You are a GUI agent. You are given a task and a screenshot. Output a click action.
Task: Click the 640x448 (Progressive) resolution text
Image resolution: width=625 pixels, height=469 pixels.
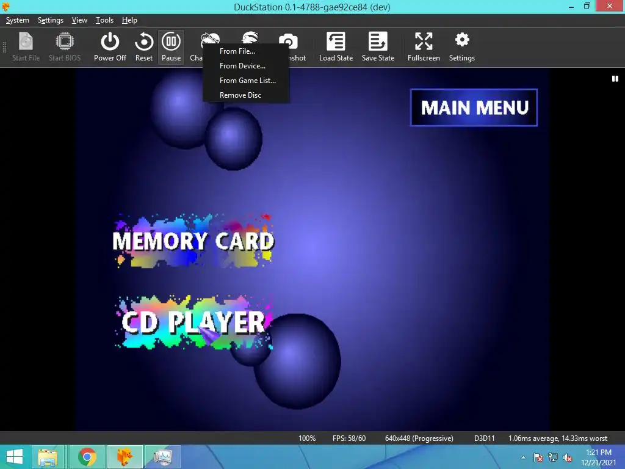(x=419, y=438)
